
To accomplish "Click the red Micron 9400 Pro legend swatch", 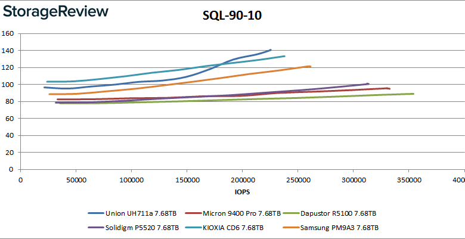I will [x=193, y=213].
